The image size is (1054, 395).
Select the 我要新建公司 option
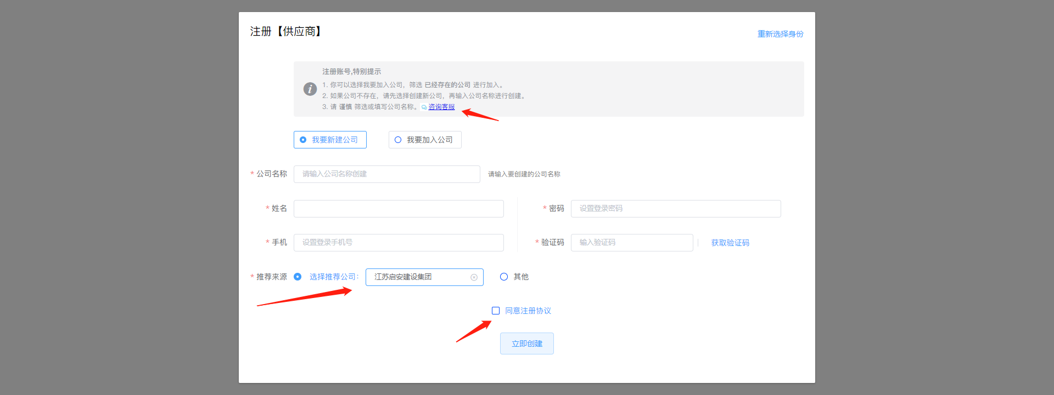tap(330, 140)
